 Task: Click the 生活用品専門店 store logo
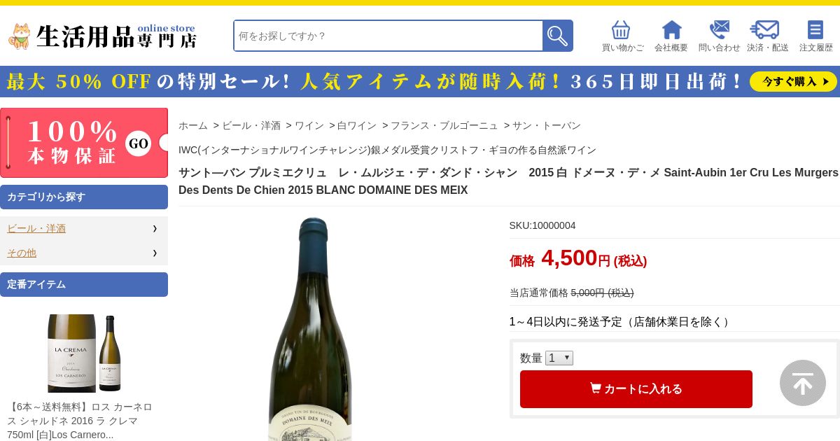[x=103, y=36]
